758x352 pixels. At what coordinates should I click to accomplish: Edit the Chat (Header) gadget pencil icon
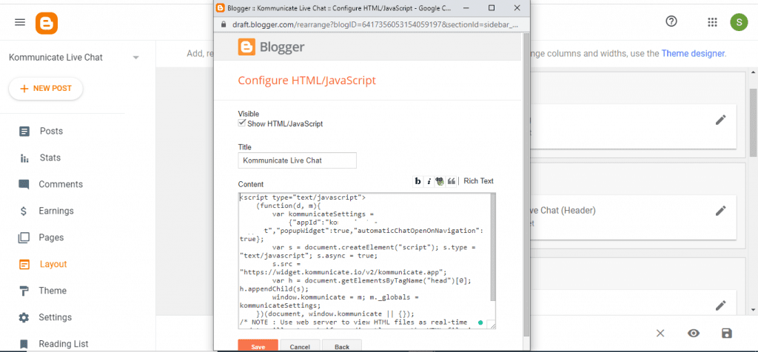click(x=721, y=211)
